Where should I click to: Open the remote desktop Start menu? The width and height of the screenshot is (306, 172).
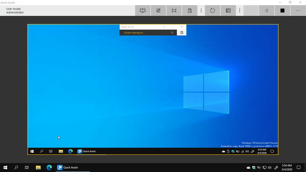[x=32, y=151]
